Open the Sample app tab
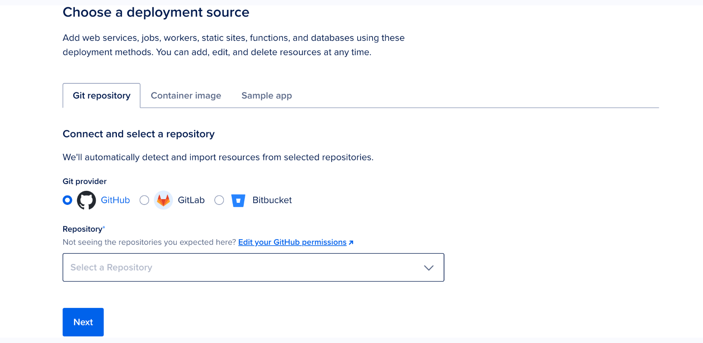Screen dimensions: 703x343 tap(266, 96)
